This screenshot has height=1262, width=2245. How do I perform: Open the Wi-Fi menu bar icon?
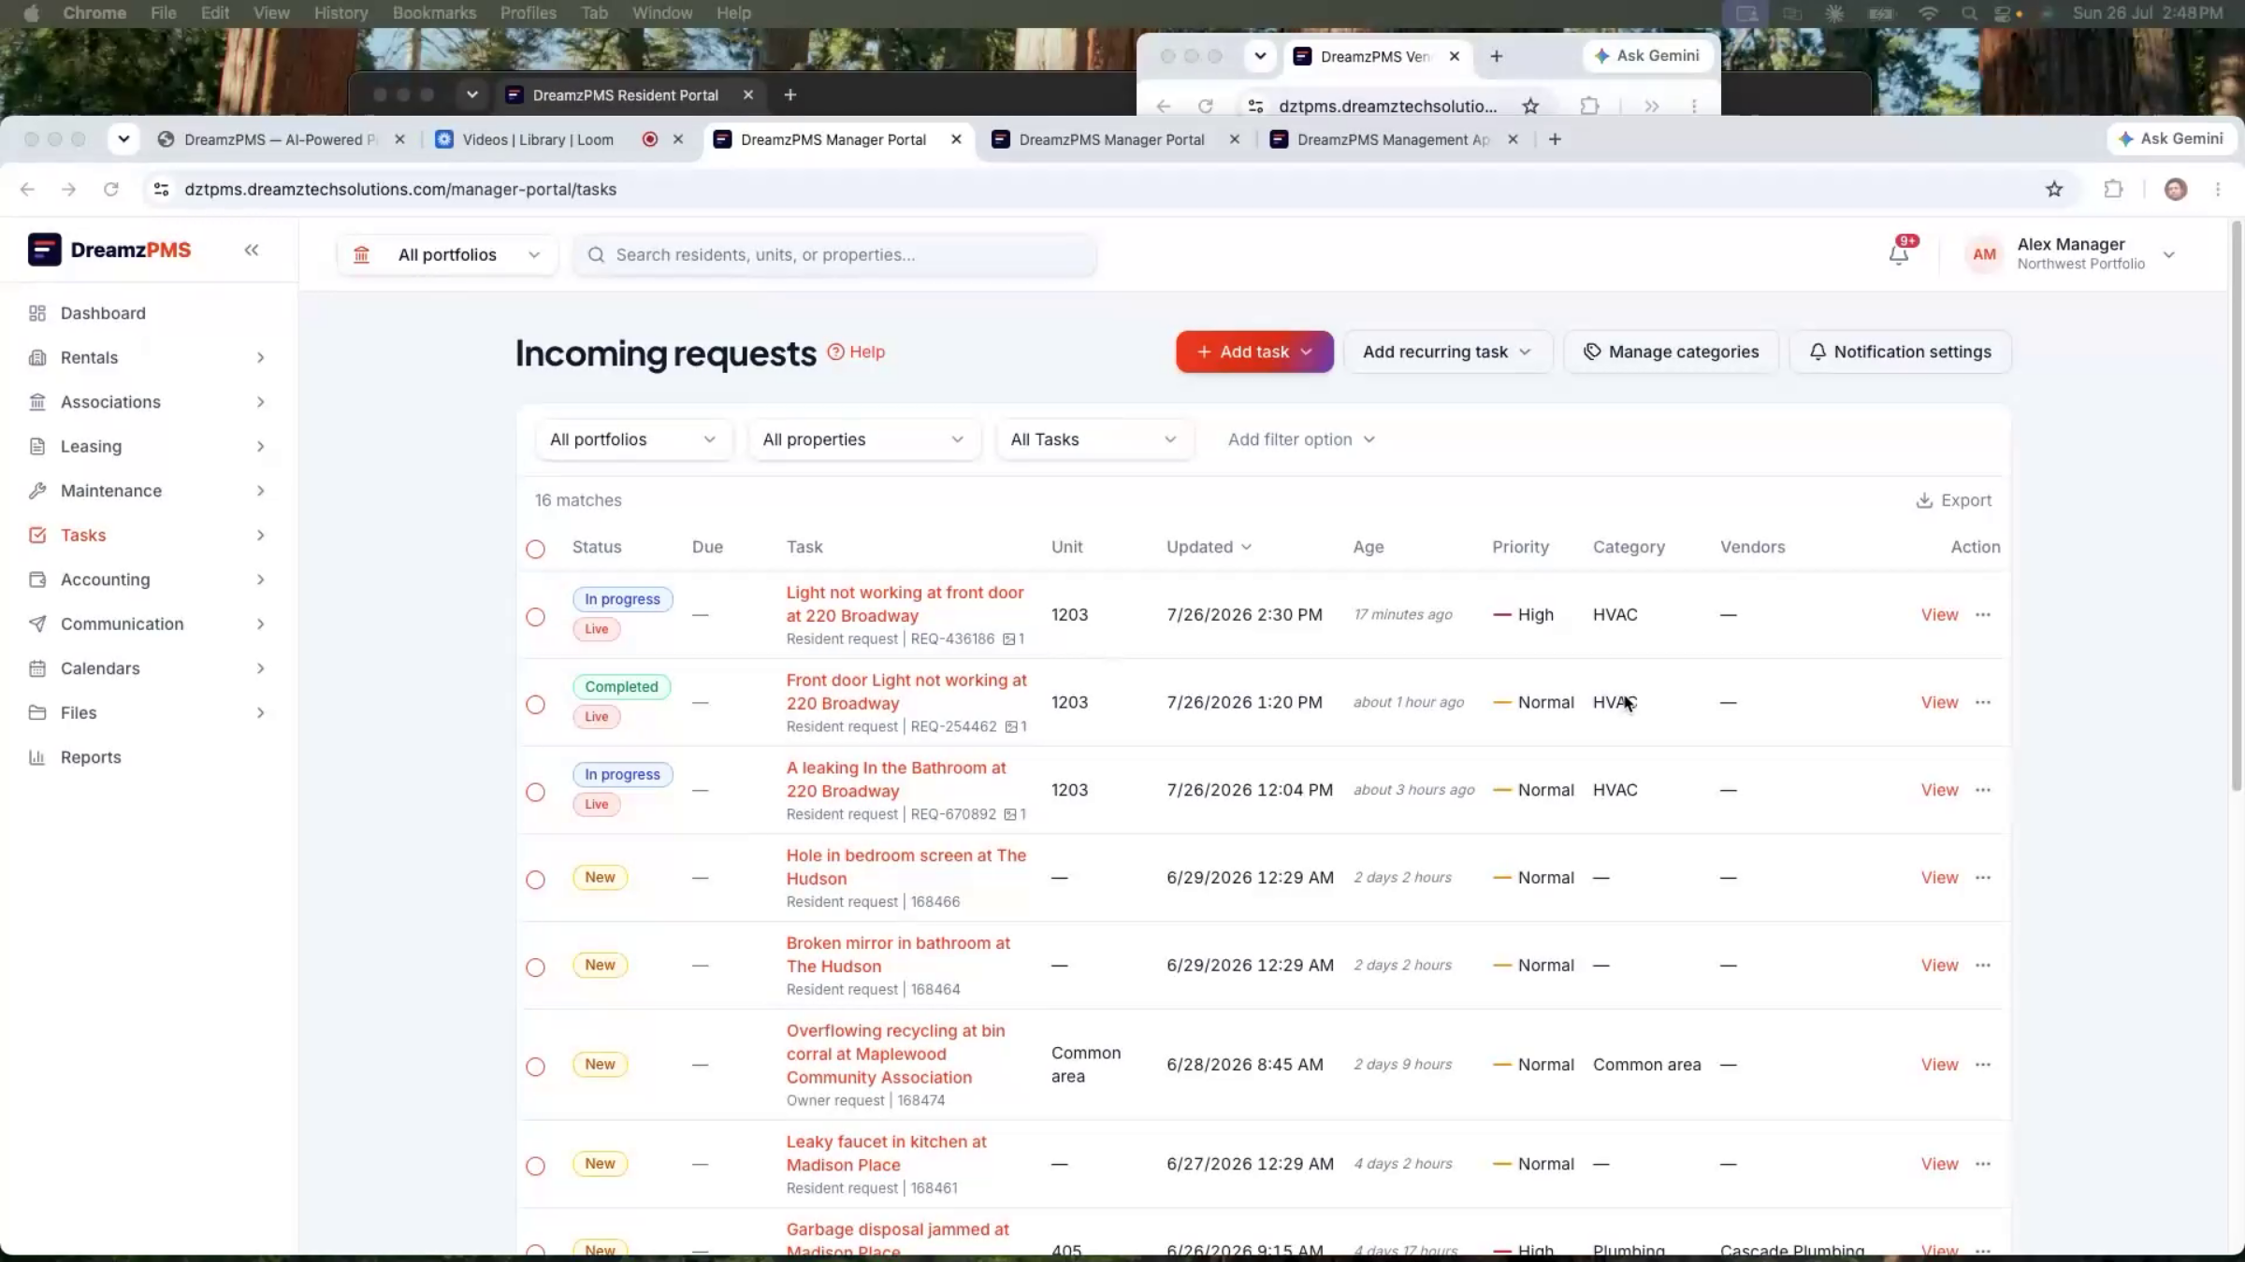[x=1928, y=13]
